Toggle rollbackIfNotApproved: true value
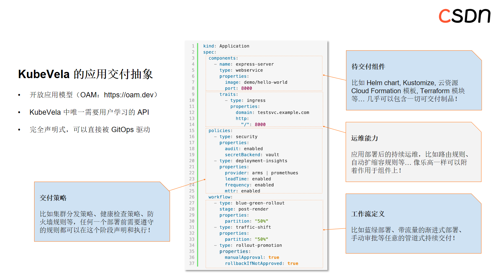 tap(261, 263)
